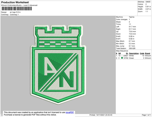
Task: Click the Stitches value 33605
Action: click(148, 2)
